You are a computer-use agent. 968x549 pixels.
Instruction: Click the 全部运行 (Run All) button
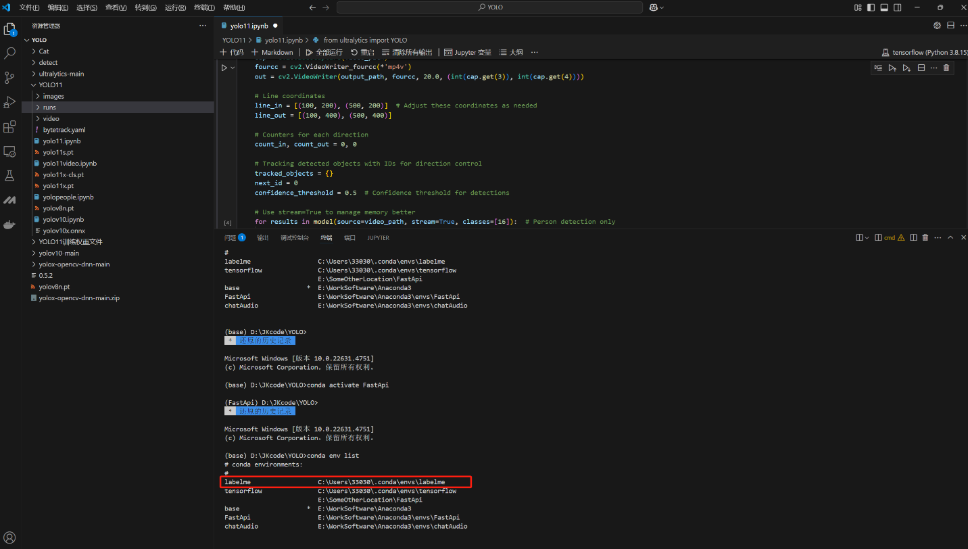(x=324, y=52)
